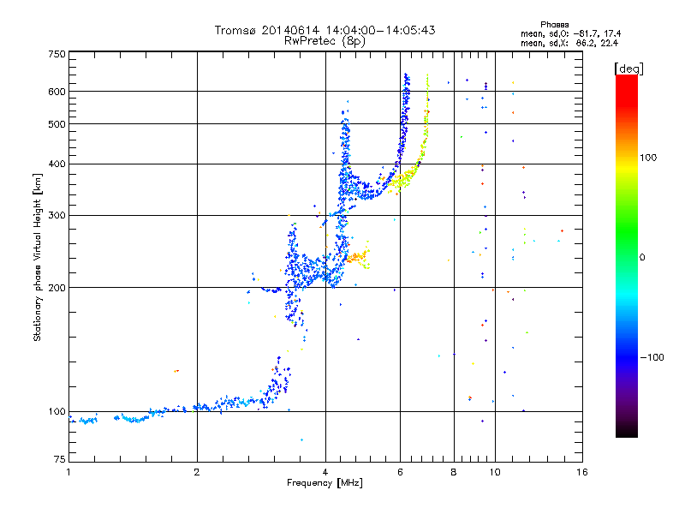Image resolution: width=685 pixels, height=514 pixels.
Task: Click the x-axis tick label '6'
Action: point(400,472)
